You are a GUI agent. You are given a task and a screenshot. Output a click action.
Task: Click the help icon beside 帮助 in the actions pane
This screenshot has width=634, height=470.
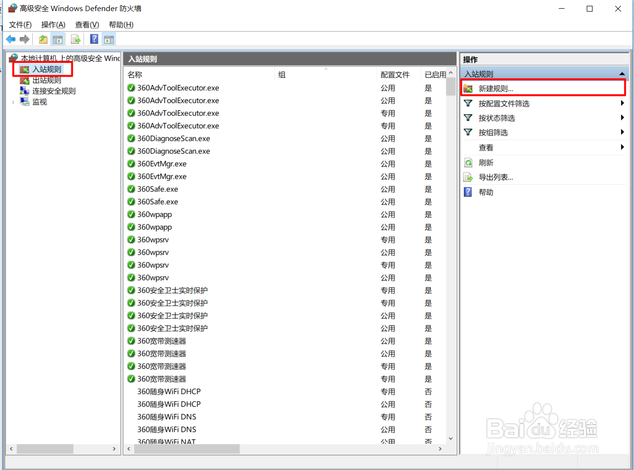tap(468, 192)
